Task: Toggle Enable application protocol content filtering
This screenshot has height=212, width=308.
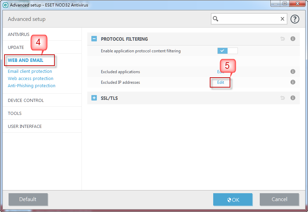Action: [228, 51]
